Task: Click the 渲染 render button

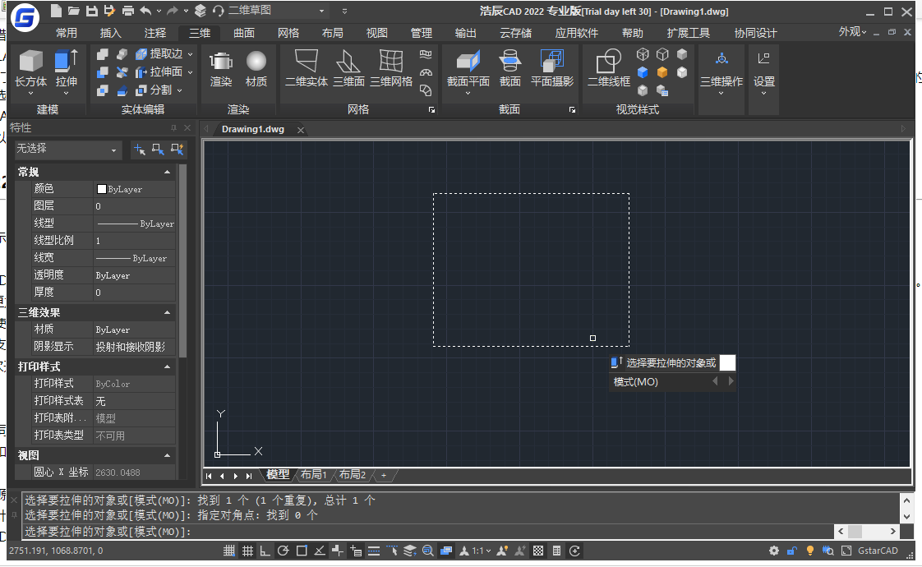Action: (221, 69)
